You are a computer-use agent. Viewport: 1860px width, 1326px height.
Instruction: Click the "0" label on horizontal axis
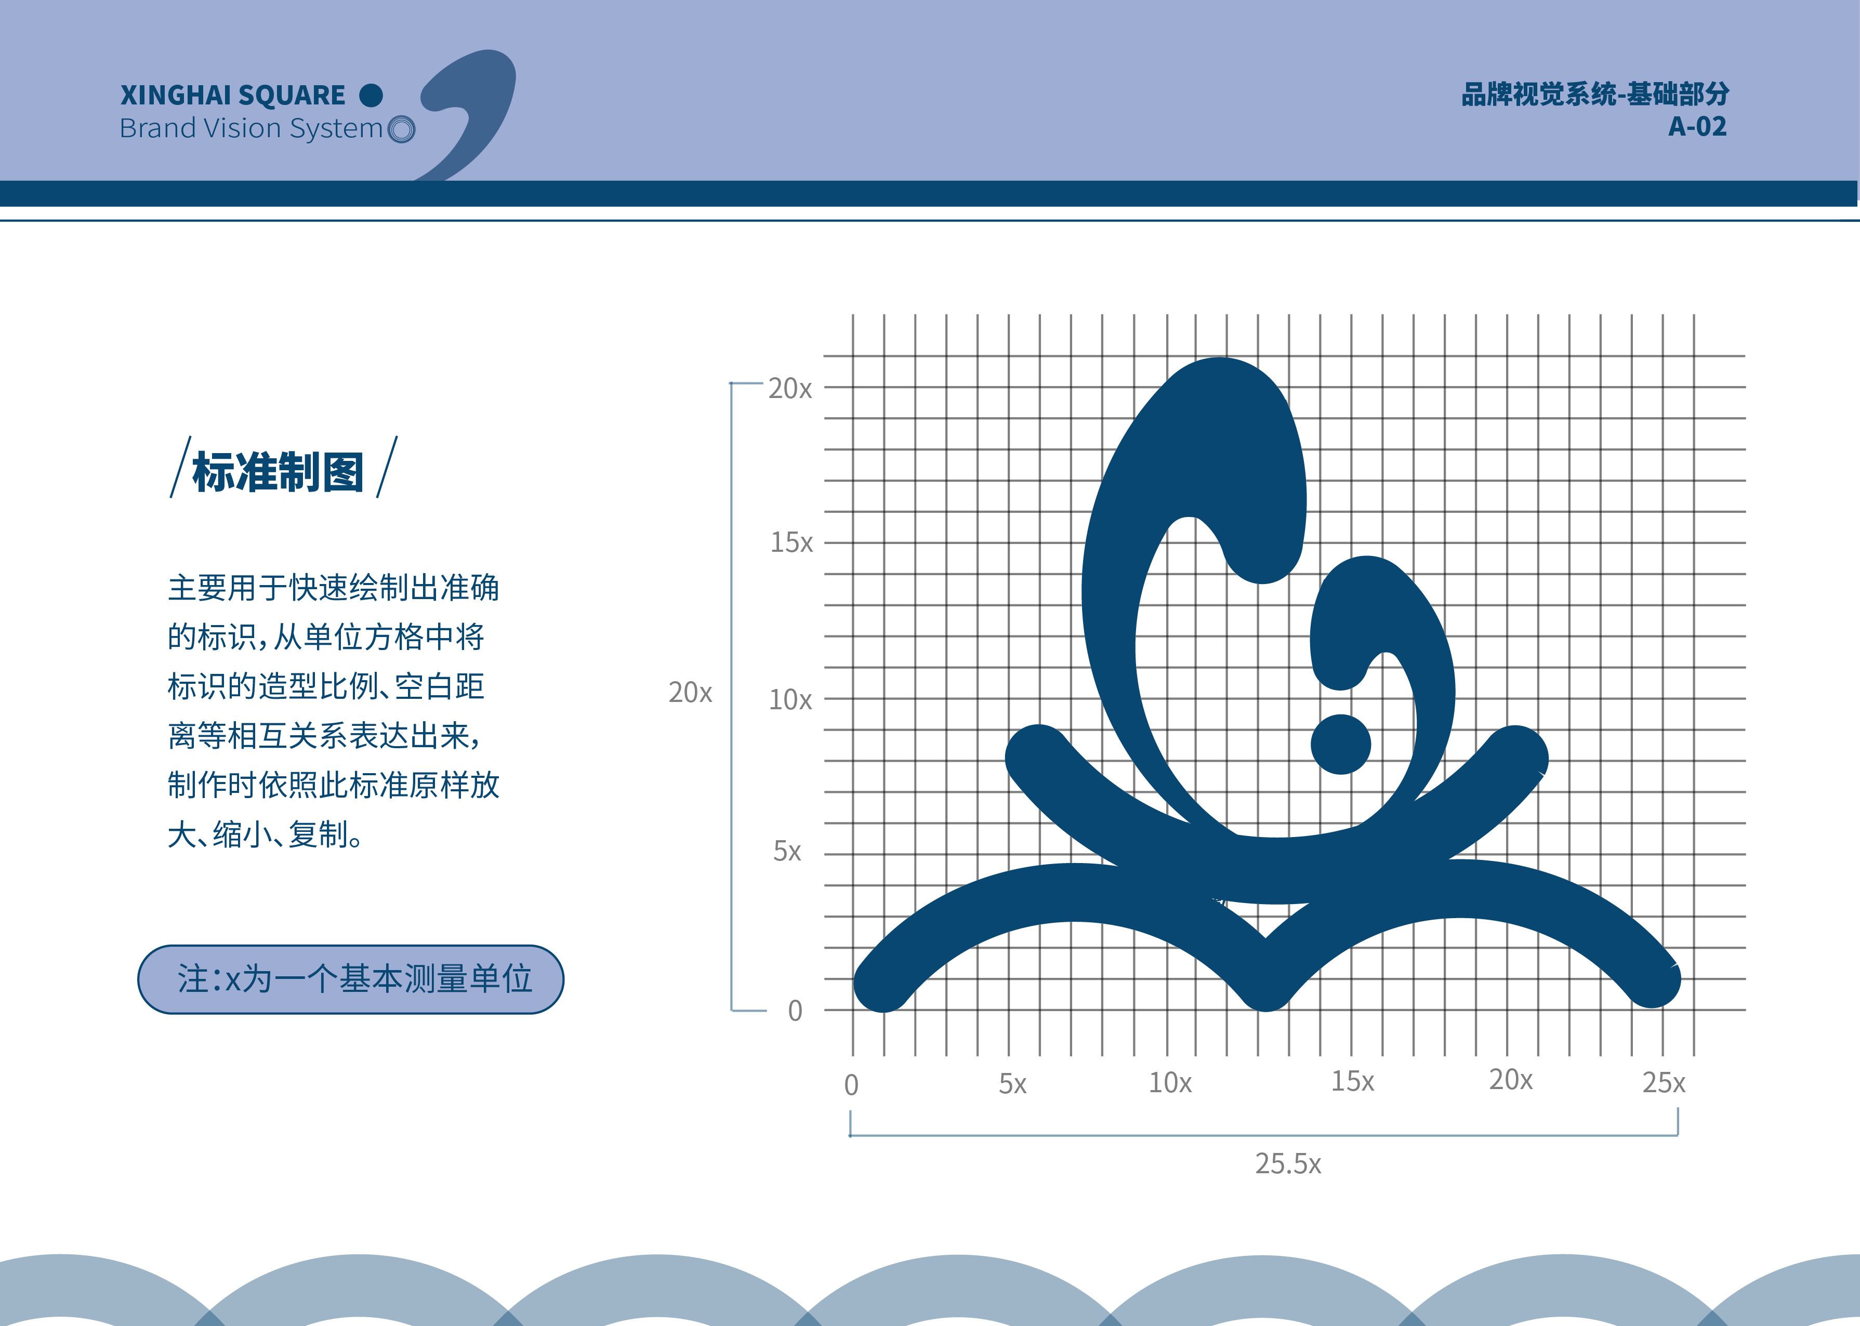click(x=851, y=1085)
